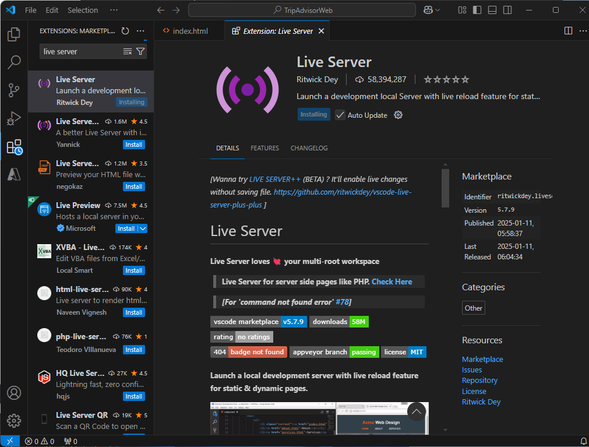Open extensions view more actions menu
Screen dimensions: 589x447
pos(140,31)
